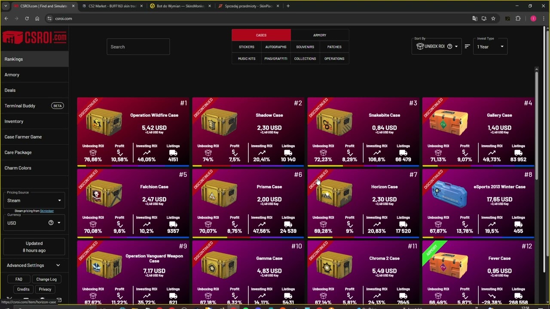The height and width of the screenshot is (309, 550).
Task: Open a new browser tab with plus
Action: (288, 6)
